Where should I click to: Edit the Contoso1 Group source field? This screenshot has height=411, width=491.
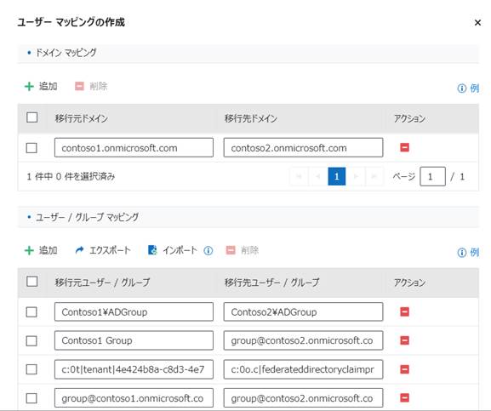click(134, 340)
